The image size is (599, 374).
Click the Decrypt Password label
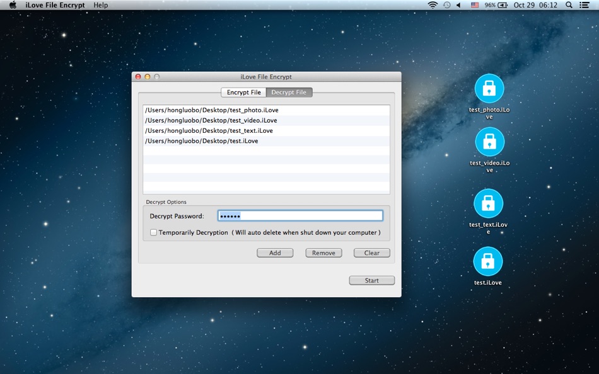coord(177,216)
